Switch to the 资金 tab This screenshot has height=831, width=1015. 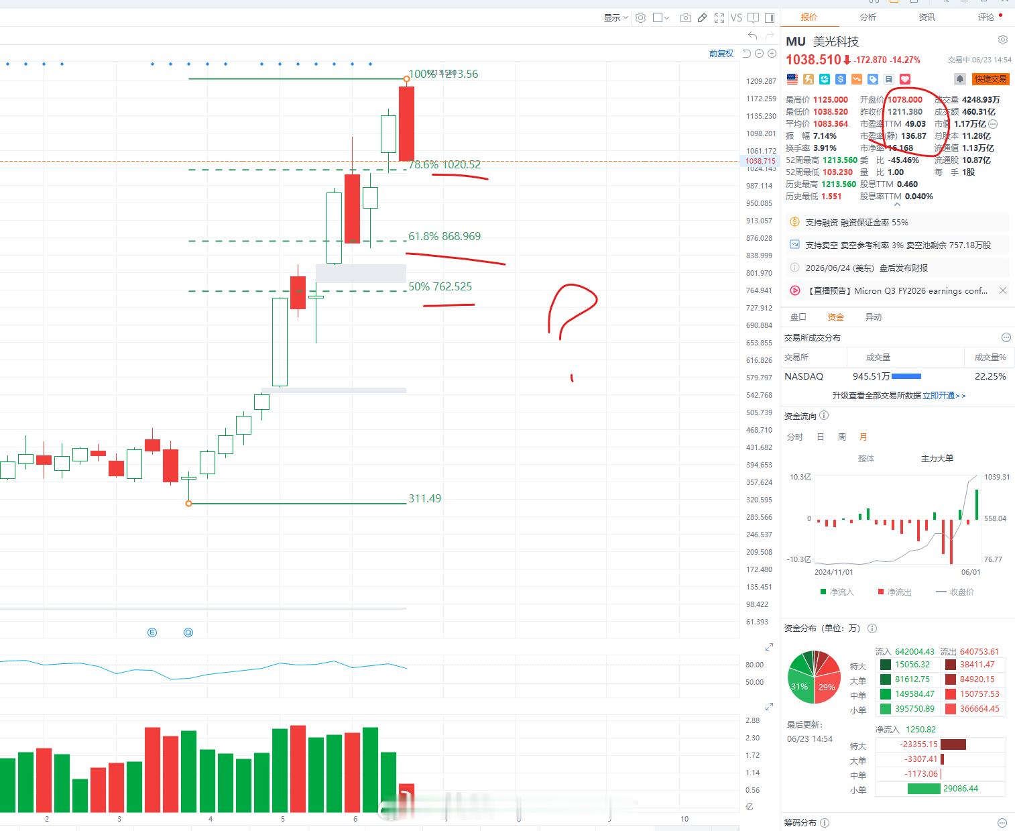pyautogui.click(x=835, y=317)
